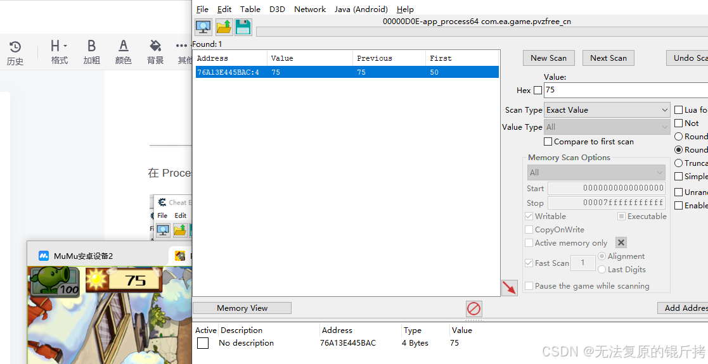Save cheat table floppy disk icon

coord(243,27)
